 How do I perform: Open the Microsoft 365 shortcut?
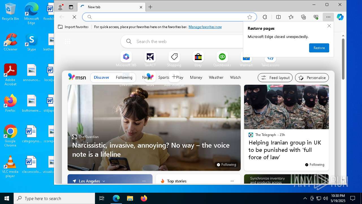click(x=126, y=59)
